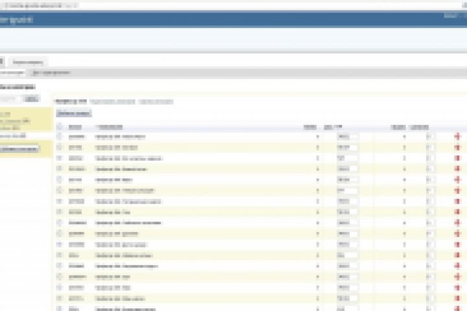Click the gray button directly above table header
This screenshot has width=467, height=311.
point(73,113)
